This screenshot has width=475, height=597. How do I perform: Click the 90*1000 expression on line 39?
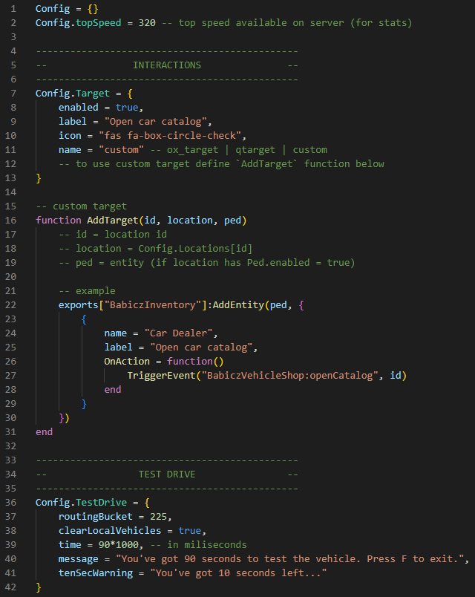point(118,544)
